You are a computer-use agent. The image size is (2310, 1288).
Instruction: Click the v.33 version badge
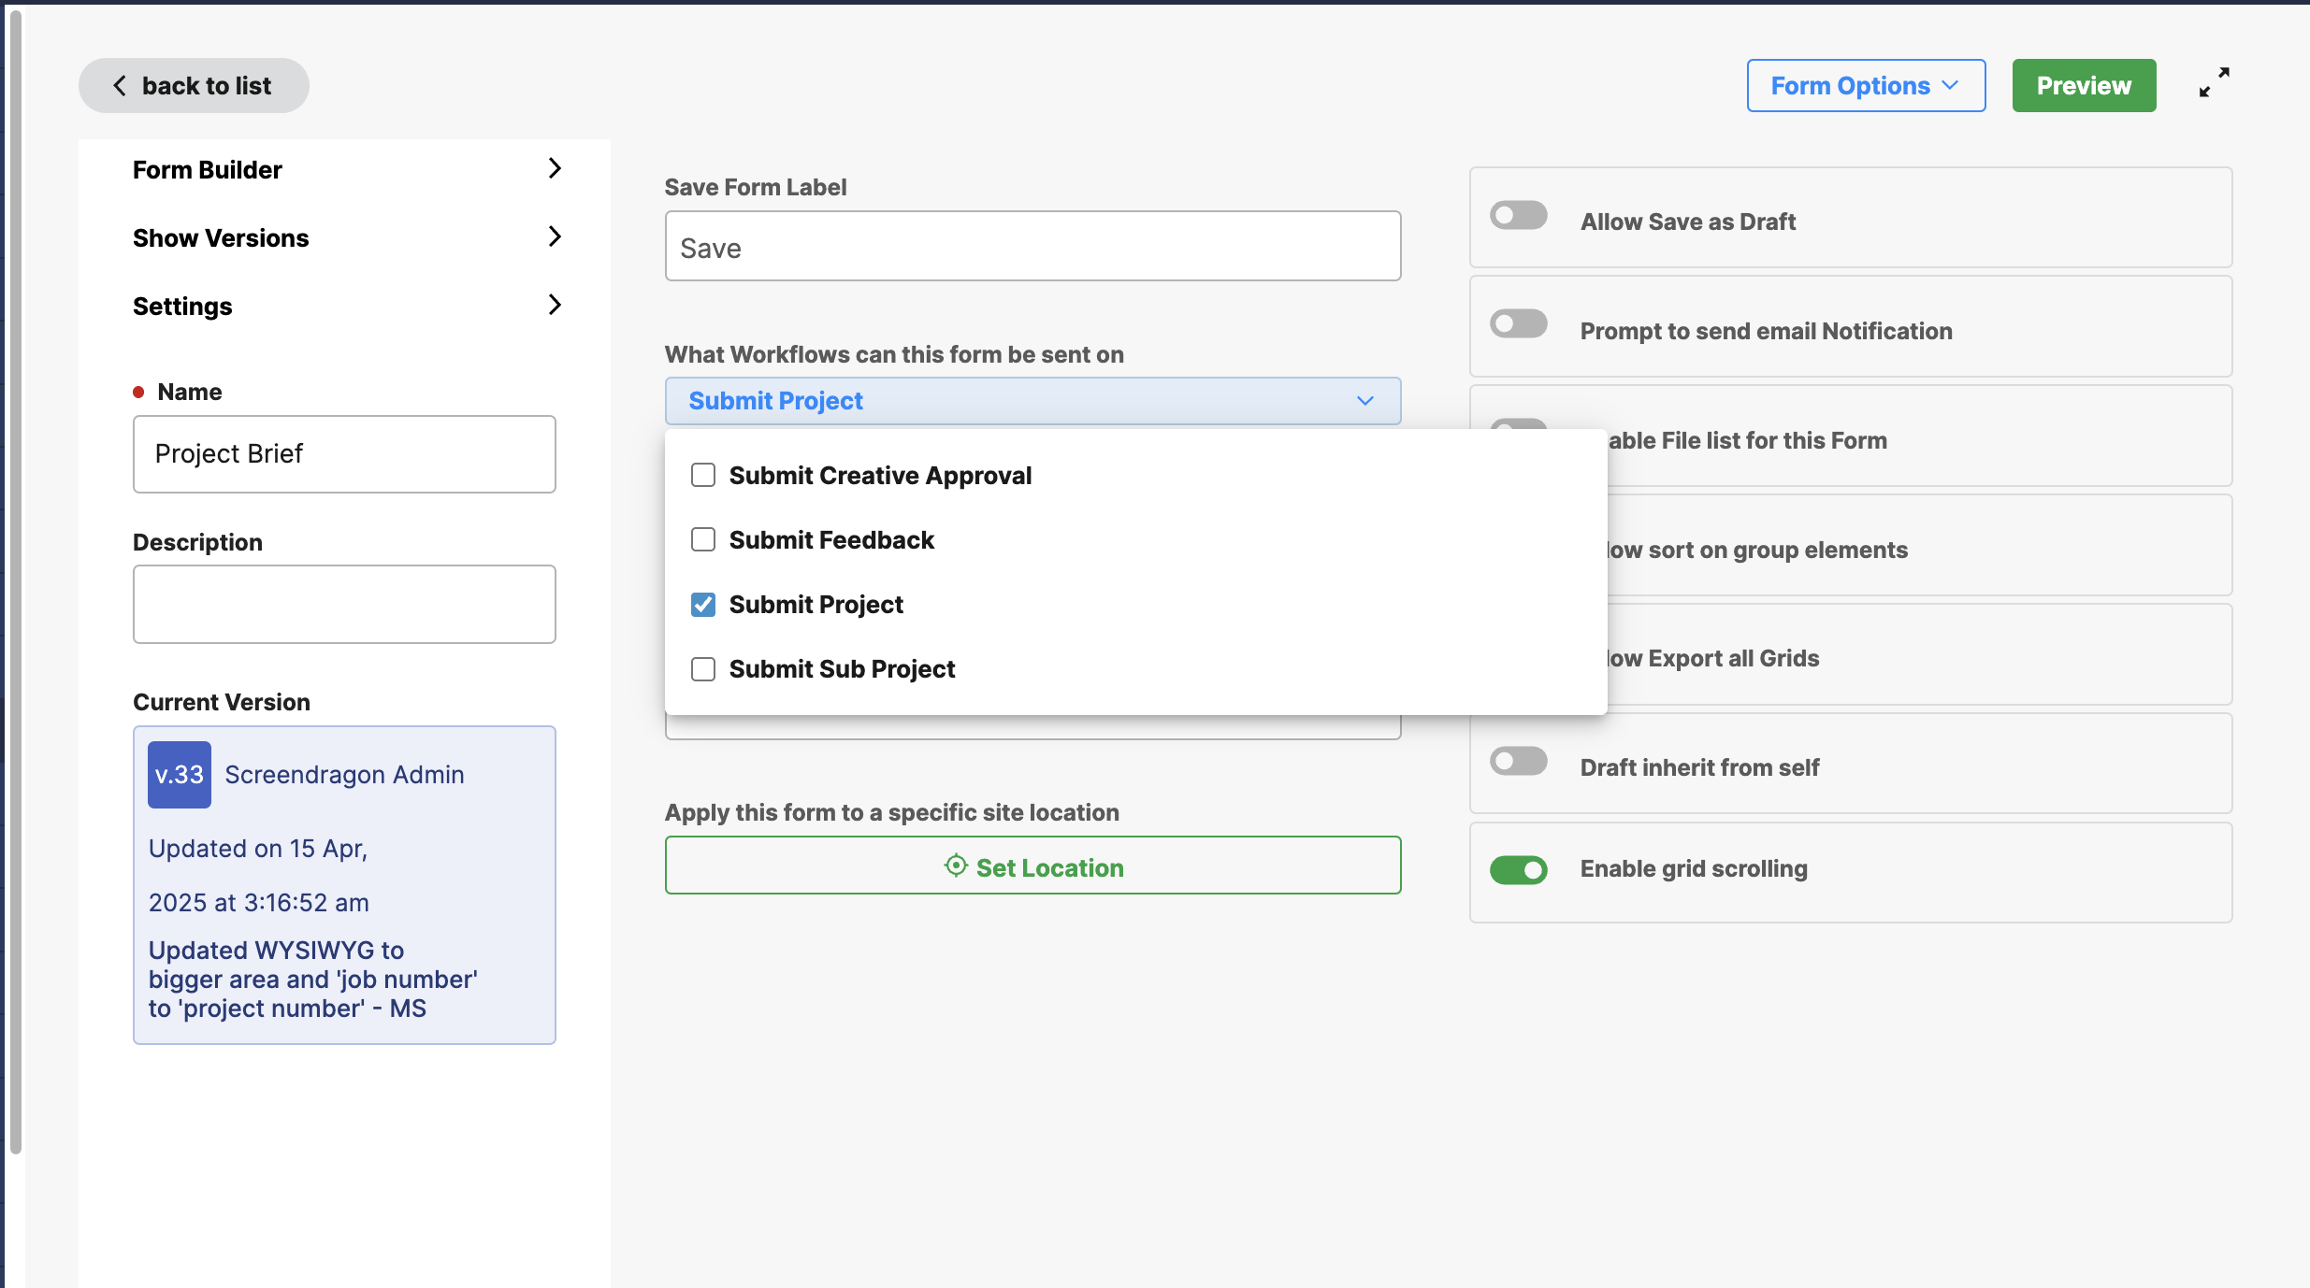click(x=179, y=775)
